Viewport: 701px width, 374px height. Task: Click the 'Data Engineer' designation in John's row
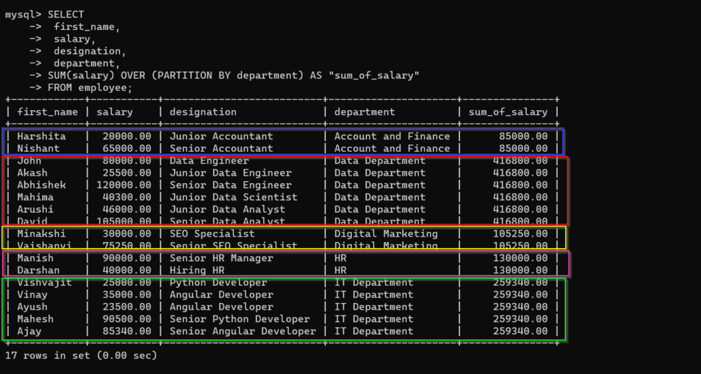pos(209,161)
